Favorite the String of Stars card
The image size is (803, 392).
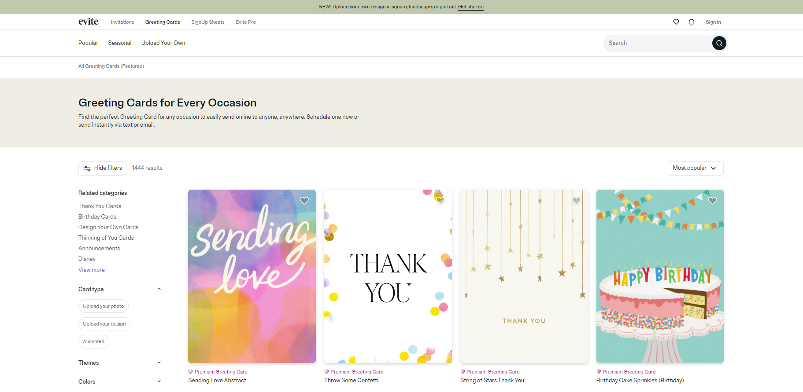(576, 201)
